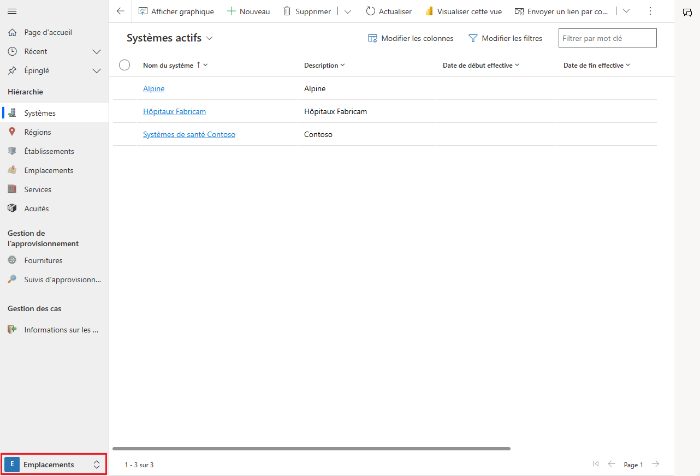700x476 pixels.
Task: Click the Nouveau plus icon
Action: pyautogui.click(x=231, y=11)
